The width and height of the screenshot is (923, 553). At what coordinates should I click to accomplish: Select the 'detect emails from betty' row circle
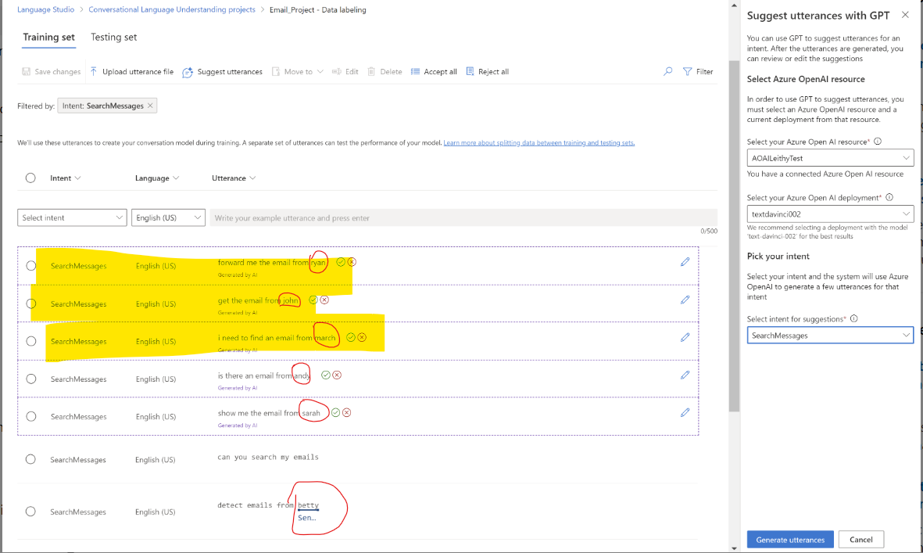click(30, 511)
